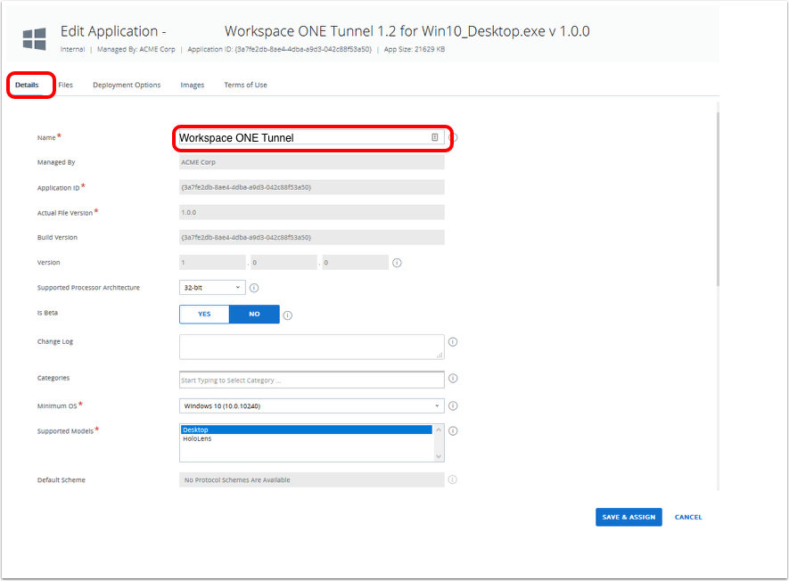The height and width of the screenshot is (581, 789).
Task: Click info icon beside Change Log box
Action: point(453,342)
